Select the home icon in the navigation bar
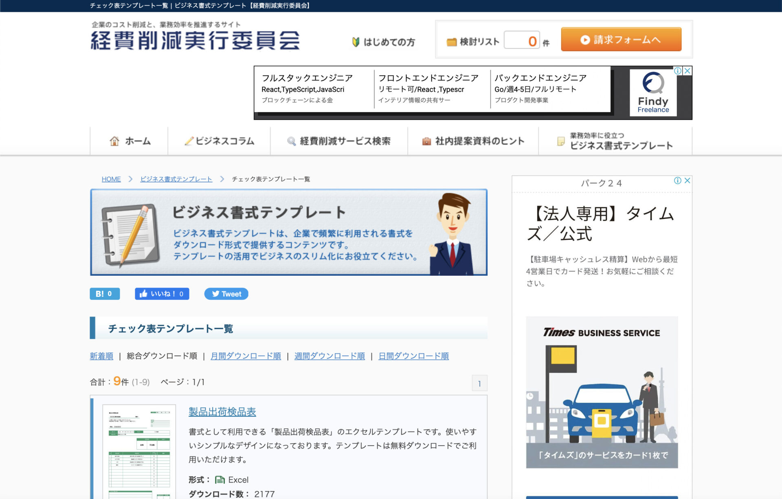The image size is (782, 499). (114, 141)
